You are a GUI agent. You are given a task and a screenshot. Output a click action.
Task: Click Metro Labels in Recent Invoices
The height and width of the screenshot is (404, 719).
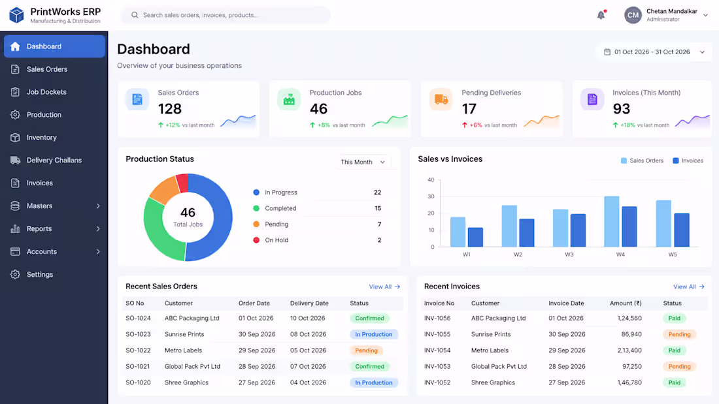[x=490, y=350]
